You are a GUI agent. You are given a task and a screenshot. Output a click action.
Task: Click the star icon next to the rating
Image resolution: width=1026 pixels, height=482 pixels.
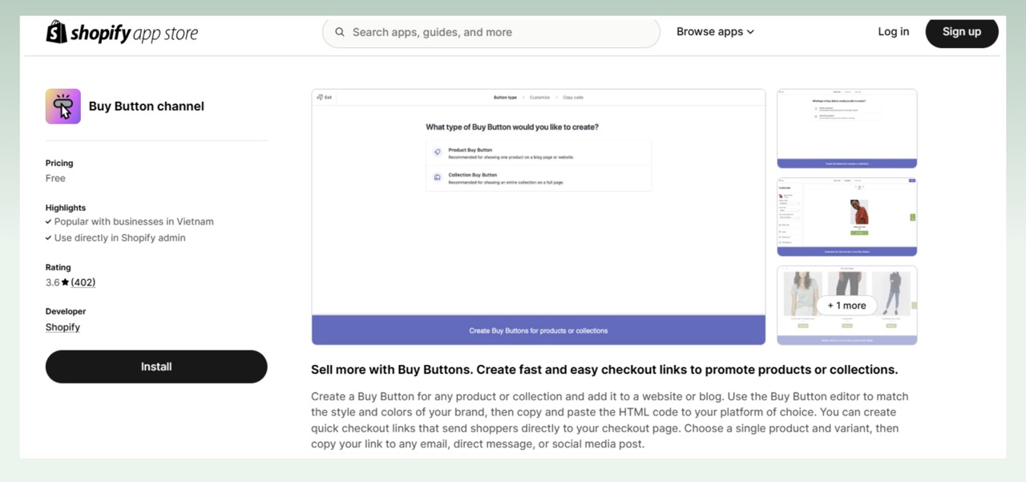tap(65, 282)
